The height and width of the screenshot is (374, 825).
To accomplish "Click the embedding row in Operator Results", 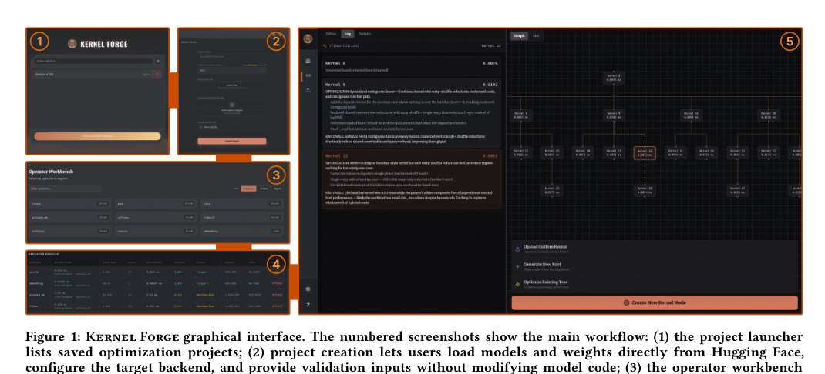I will tap(158, 283).
